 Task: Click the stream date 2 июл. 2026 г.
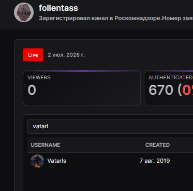66,55
